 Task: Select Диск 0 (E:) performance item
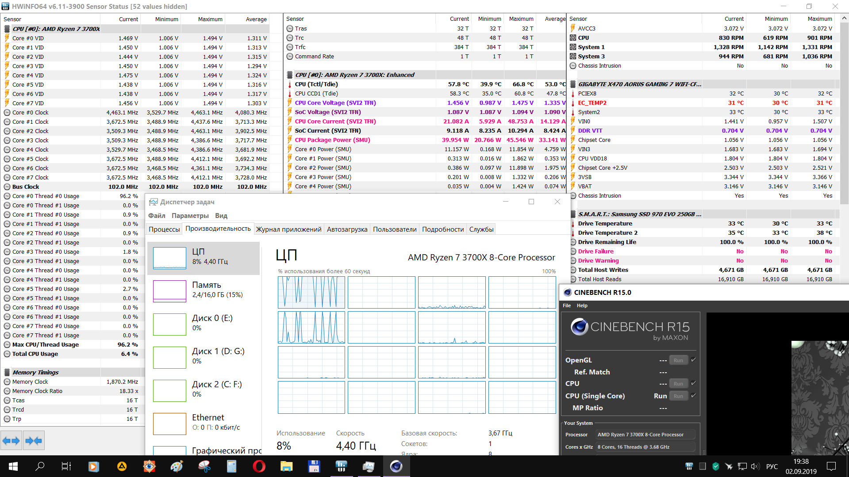coord(204,324)
